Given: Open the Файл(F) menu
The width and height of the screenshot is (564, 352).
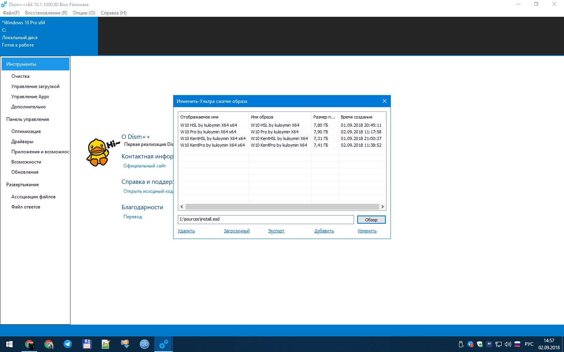Looking at the screenshot, I should (11, 13).
